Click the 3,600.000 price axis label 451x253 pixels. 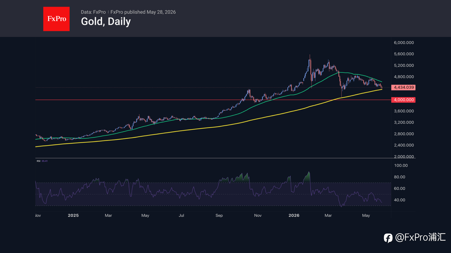pyautogui.click(x=404, y=111)
